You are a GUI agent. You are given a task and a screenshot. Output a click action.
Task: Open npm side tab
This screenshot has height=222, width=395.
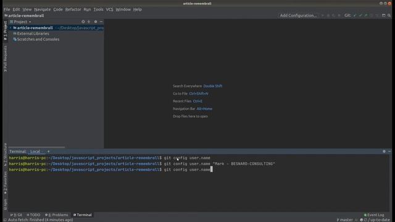point(5,204)
